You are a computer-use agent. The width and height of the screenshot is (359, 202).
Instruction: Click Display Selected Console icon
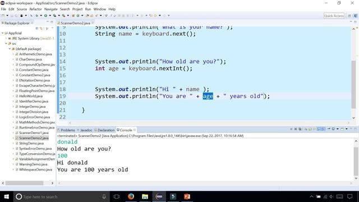(333, 129)
